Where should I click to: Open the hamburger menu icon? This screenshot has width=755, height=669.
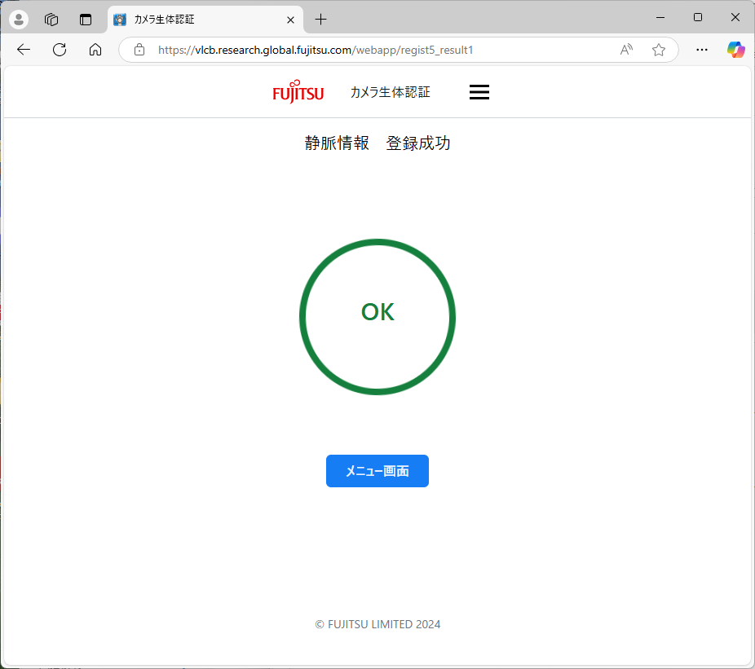tap(479, 92)
